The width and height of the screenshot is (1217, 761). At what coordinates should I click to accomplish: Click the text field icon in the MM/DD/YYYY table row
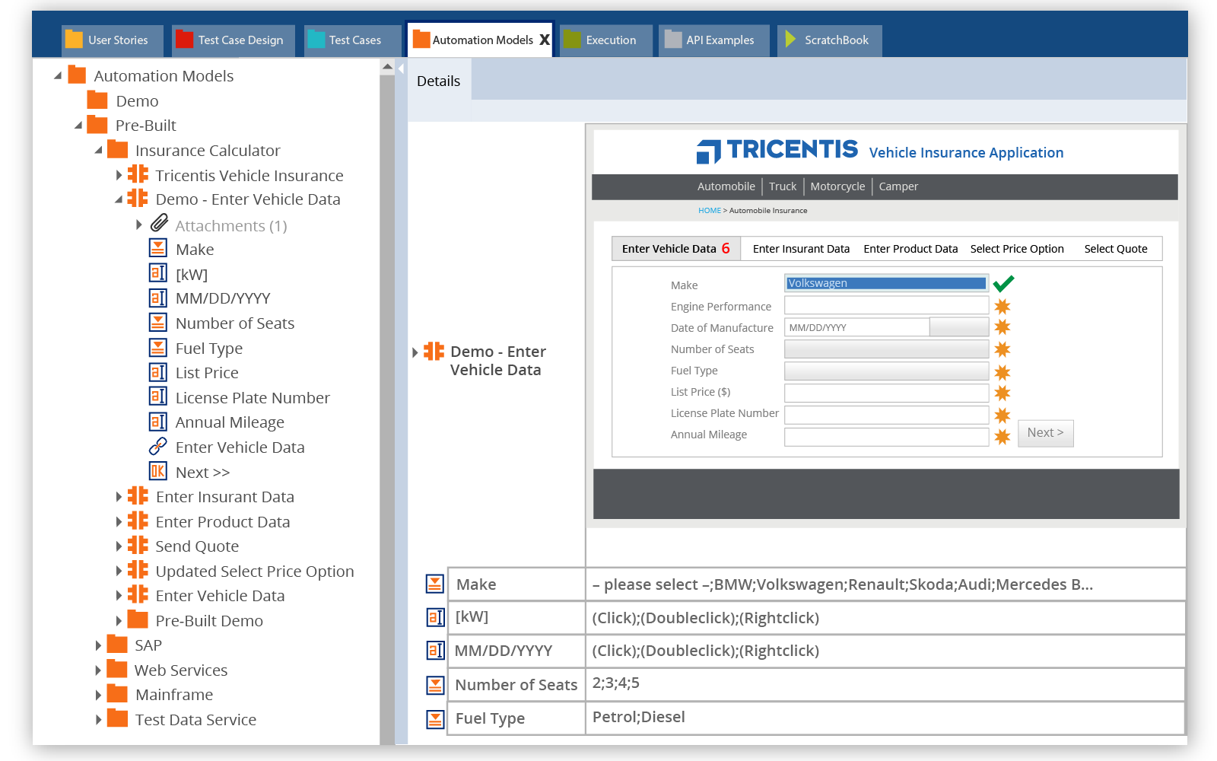coord(435,651)
